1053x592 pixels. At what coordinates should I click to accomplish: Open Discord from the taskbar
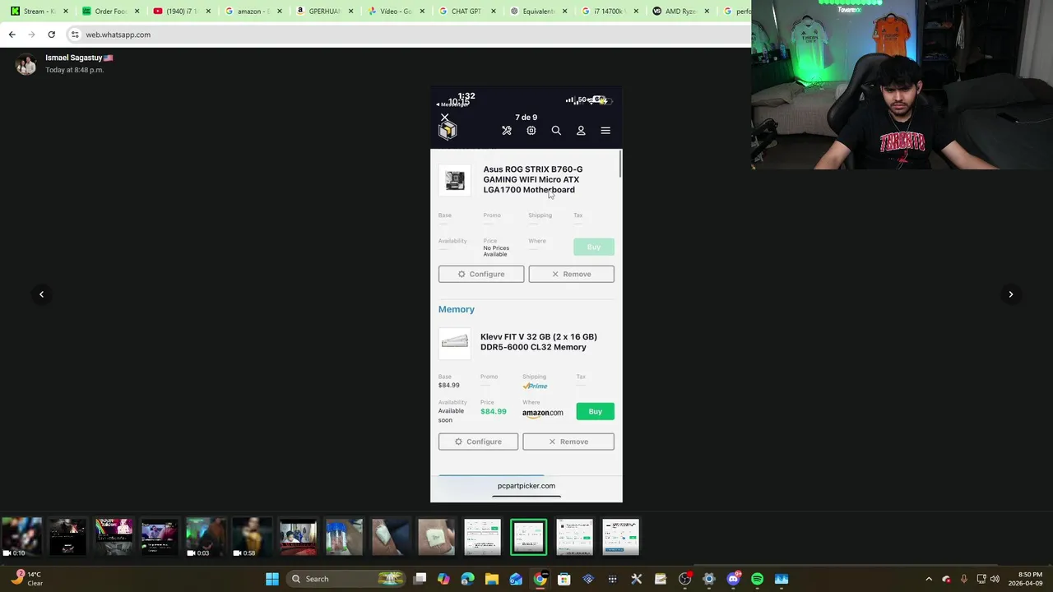pyautogui.click(x=733, y=579)
